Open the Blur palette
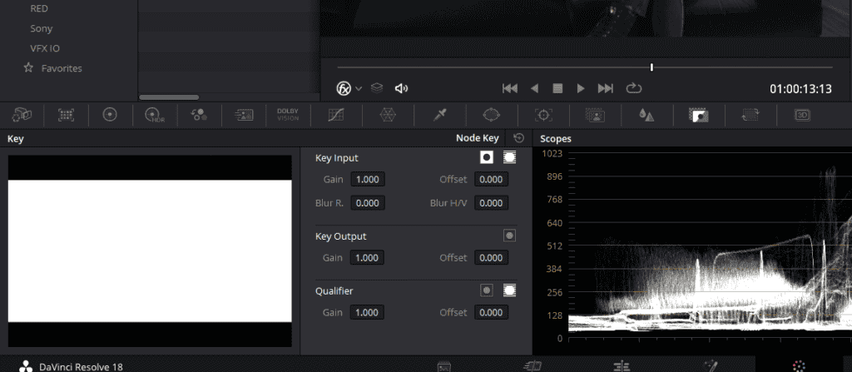 pyautogui.click(x=646, y=115)
